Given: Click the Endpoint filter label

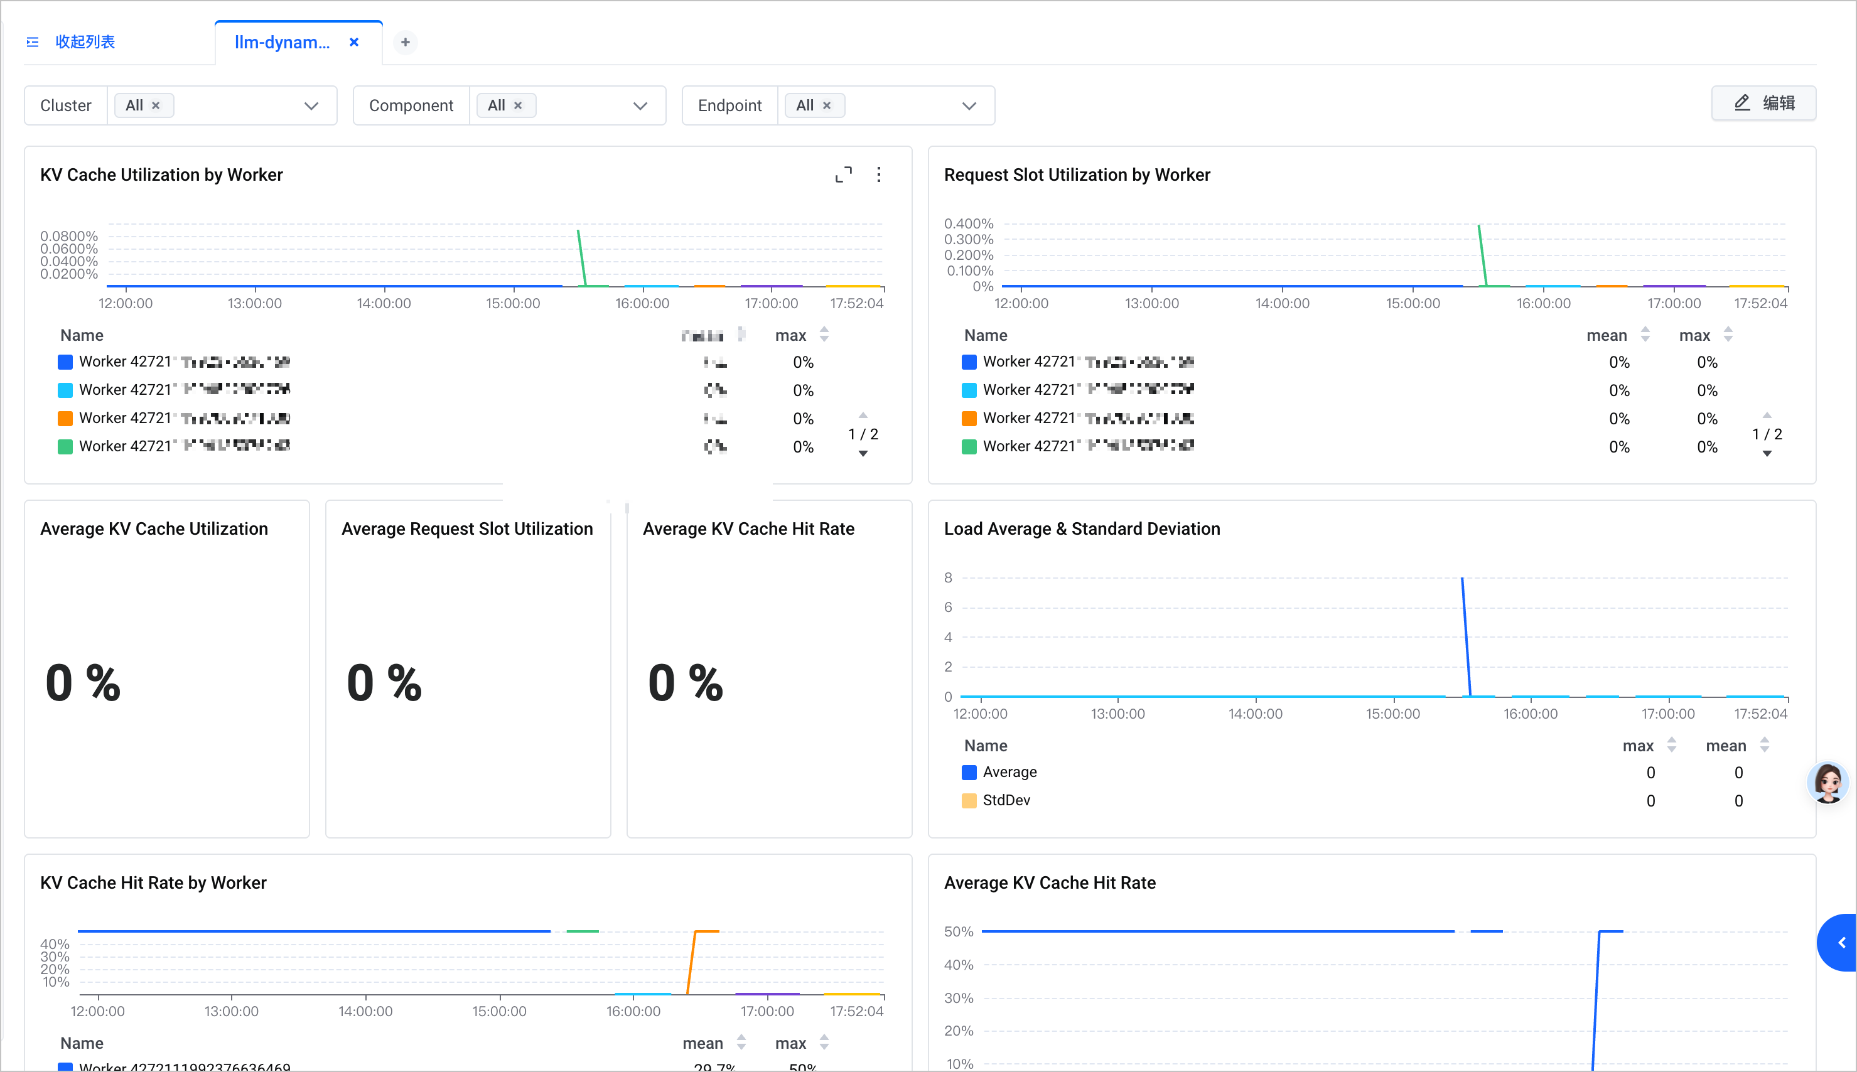Looking at the screenshot, I should click(x=729, y=105).
